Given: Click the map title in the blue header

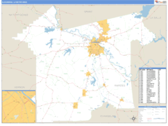Looking at the screenshot, I should [14, 2].
